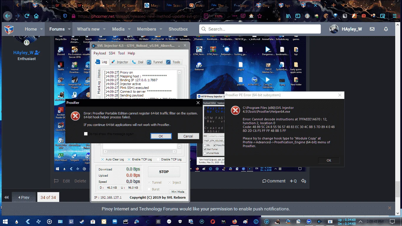402x226 pixels.
Task: Reload the page with the refresh icon
Action: (x=27, y=16)
